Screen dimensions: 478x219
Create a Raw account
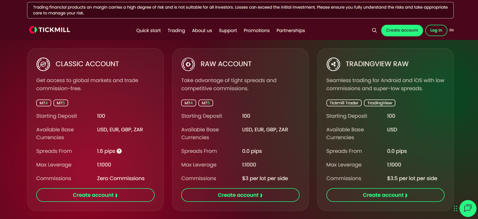click(240, 195)
